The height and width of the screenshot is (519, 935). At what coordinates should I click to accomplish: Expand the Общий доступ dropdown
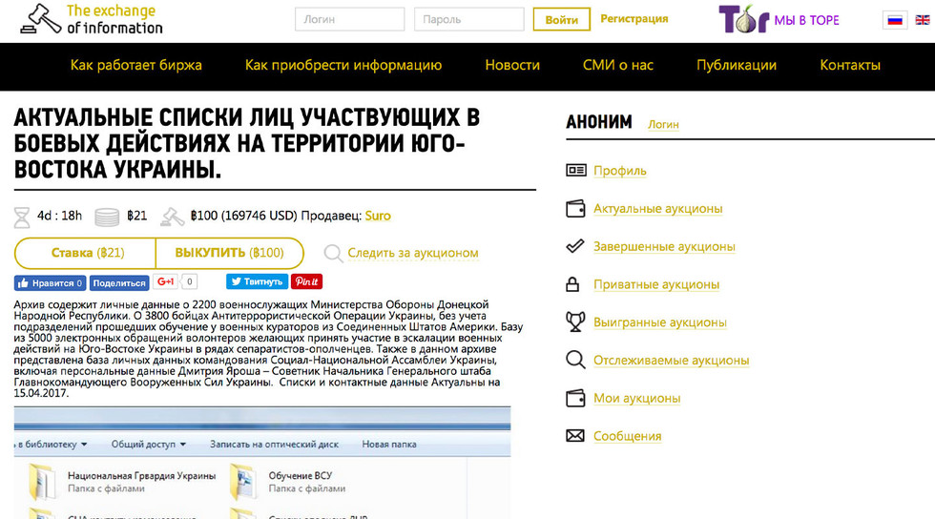tap(149, 445)
